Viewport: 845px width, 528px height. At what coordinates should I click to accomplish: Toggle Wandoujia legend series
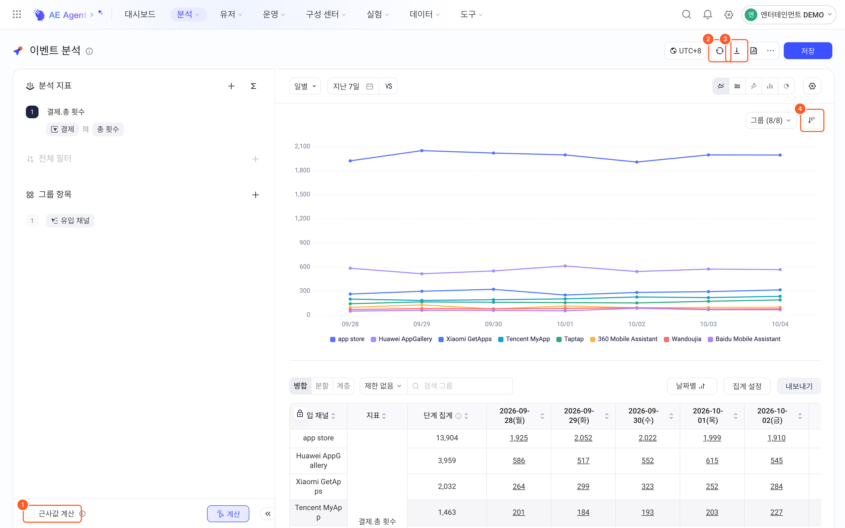(x=682, y=339)
